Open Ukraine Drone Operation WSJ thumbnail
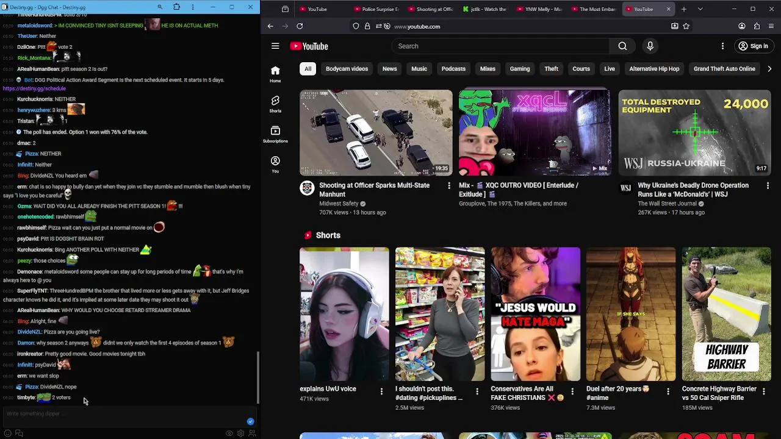The height and width of the screenshot is (439, 781). point(694,133)
